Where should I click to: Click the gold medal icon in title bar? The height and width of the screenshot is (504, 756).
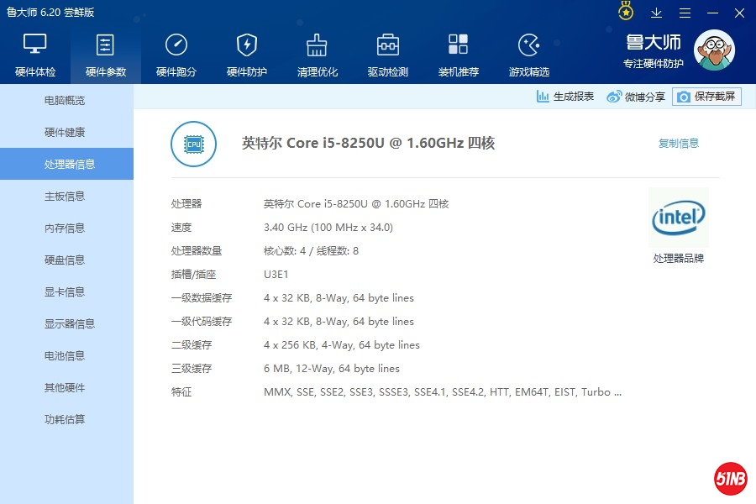pos(626,12)
